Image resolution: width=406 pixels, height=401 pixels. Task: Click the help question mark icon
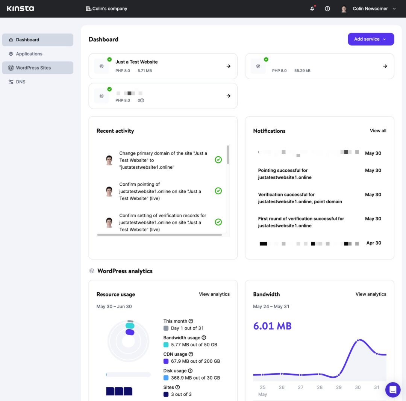click(327, 8)
